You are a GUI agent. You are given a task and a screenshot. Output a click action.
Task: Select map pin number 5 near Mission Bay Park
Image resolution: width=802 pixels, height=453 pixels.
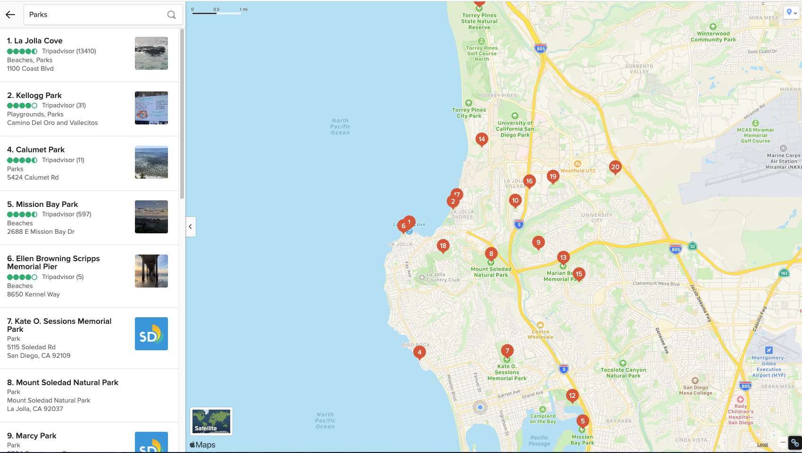(583, 421)
